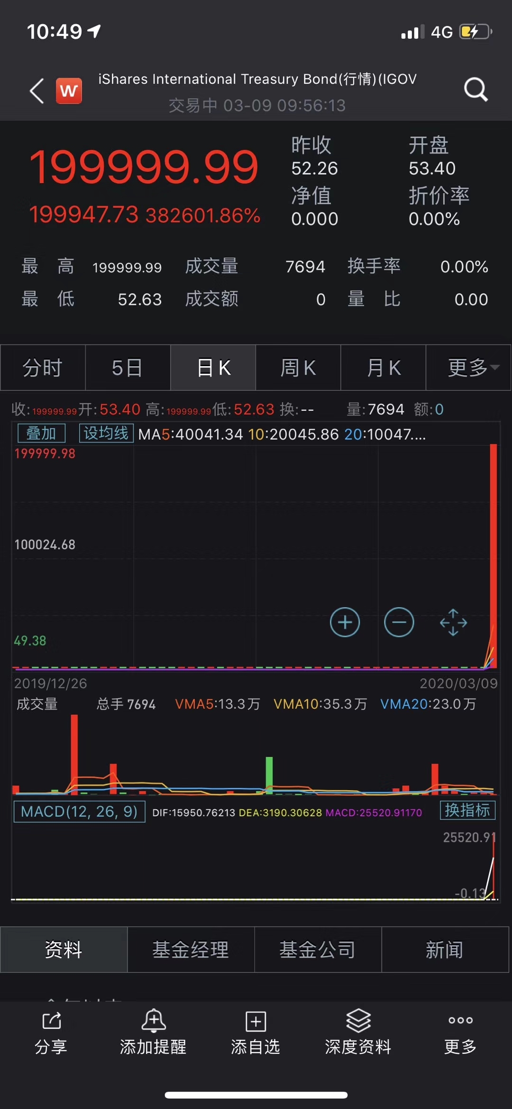Tap trading status 交易中 03-09 09:56:13
The width and height of the screenshot is (512, 1109).
[x=257, y=105]
